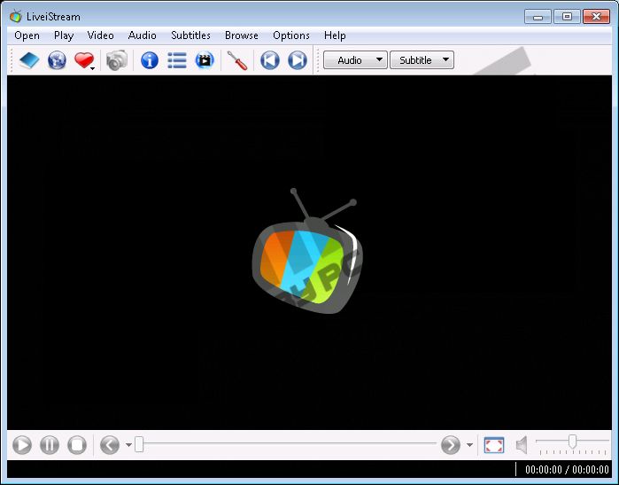Open the Audio track dropdown
Image resolution: width=619 pixels, height=485 pixels.
click(355, 60)
